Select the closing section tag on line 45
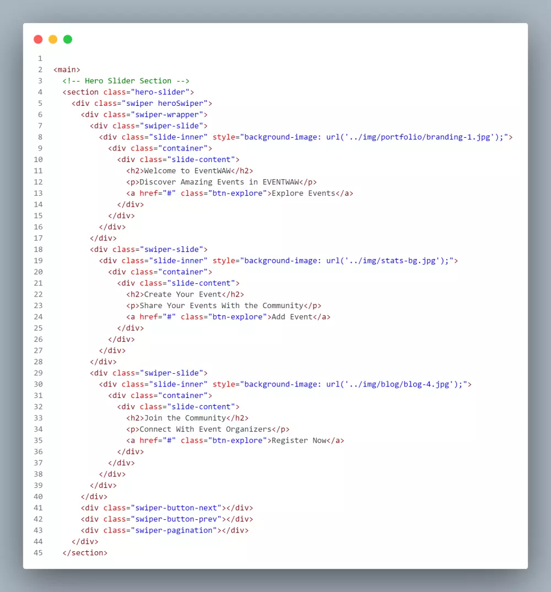The height and width of the screenshot is (592, 551). [x=85, y=552]
